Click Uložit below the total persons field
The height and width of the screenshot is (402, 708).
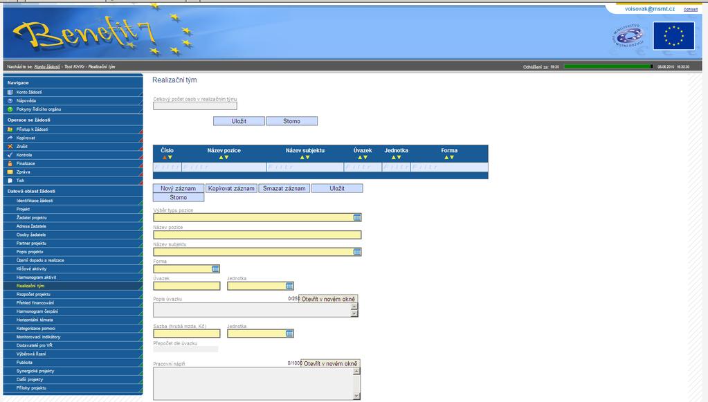pyautogui.click(x=239, y=121)
